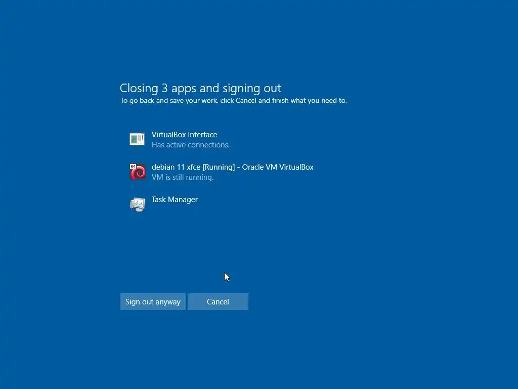The width and height of the screenshot is (518, 389).
Task: Click 'debian 11 xfce [Running] - Oracle VM VirtualBox' entry
Action: pyautogui.click(x=233, y=167)
